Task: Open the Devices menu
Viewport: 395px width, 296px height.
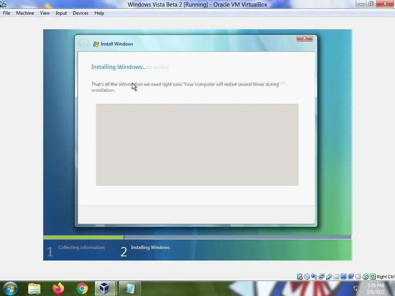Action: (81, 13)
